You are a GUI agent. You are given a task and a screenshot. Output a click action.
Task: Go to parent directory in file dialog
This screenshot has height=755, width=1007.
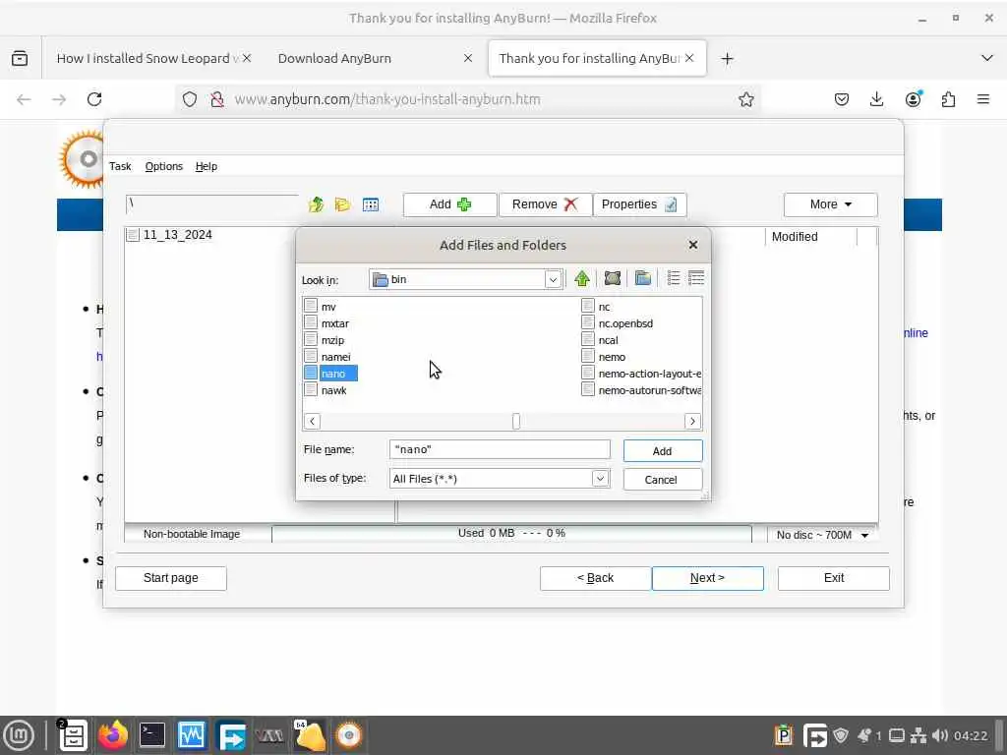582,278
